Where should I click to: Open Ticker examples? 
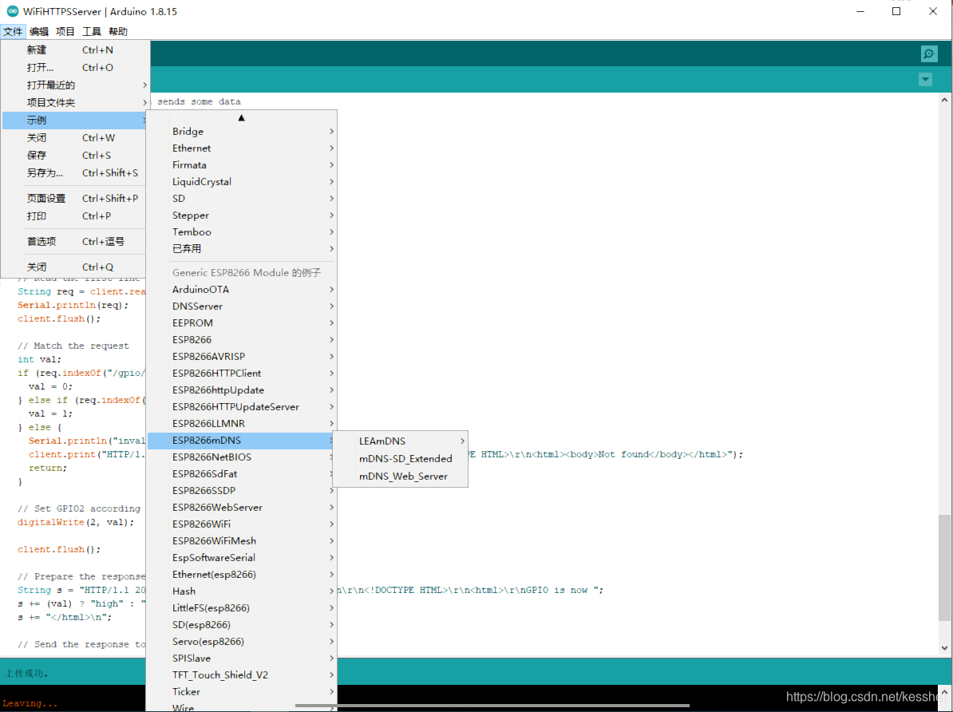(242, 692)
